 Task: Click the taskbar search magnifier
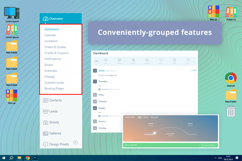[x=11, y=158]
